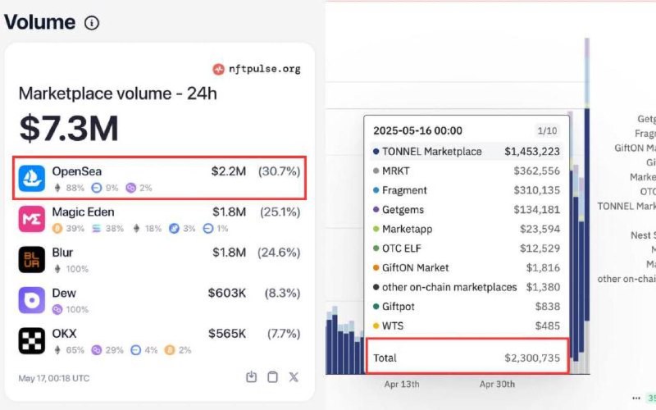Click Dew's purple 100% chain icon
Image resolution: width=656 pixels, height=410 pixels.
tap(57, 310)
